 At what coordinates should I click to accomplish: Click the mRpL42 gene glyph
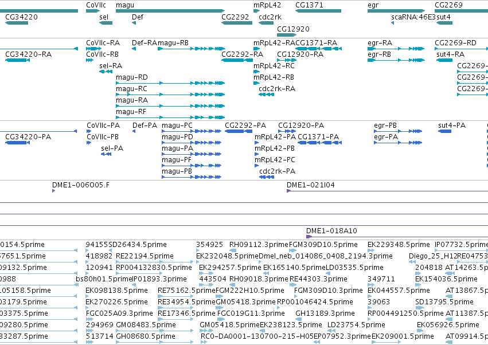click(256, 11)
